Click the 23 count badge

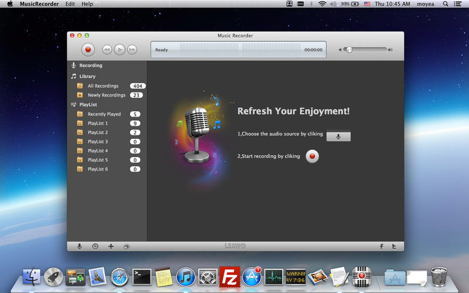137,95
